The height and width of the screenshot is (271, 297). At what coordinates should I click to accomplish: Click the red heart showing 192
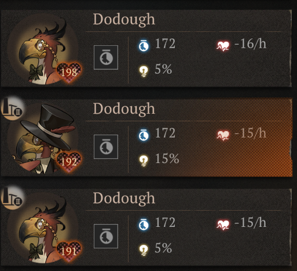tap(69, 162)
